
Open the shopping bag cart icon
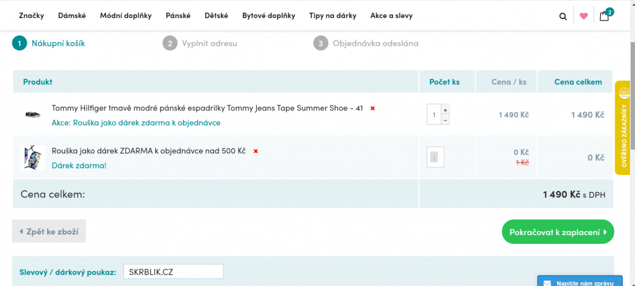click(605, 16)
